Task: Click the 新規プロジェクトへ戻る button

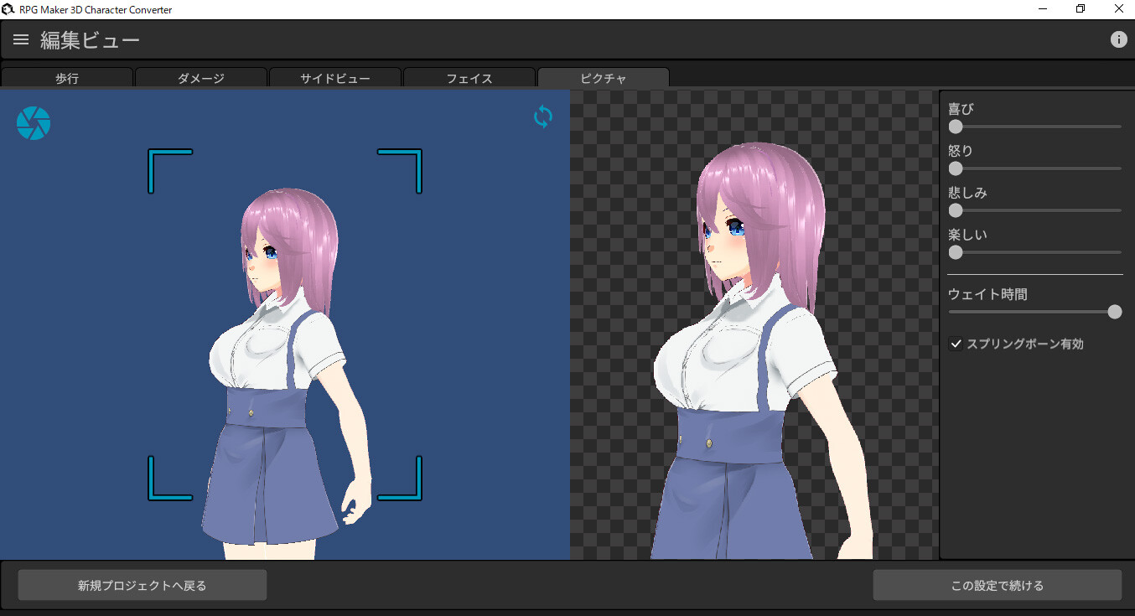Action: coord(142,584)
